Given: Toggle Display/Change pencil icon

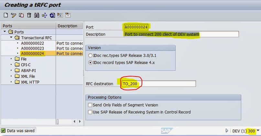Looking at the screenshot, I should tap(14, 15).
